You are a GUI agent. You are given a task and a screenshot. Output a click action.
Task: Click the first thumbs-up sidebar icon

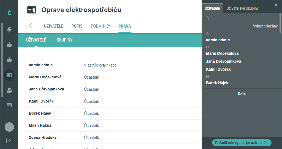click(x=9, y=45)
